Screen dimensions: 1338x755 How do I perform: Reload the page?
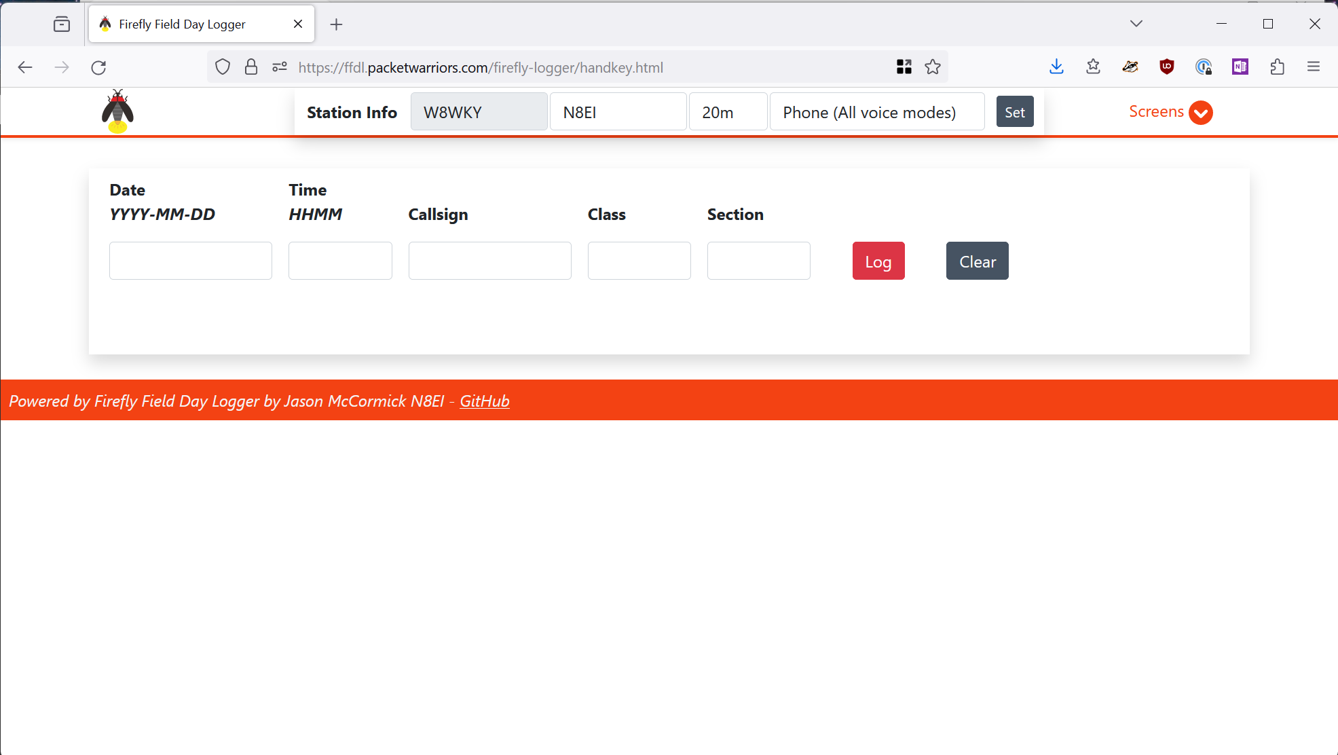(x=98, y=67)
